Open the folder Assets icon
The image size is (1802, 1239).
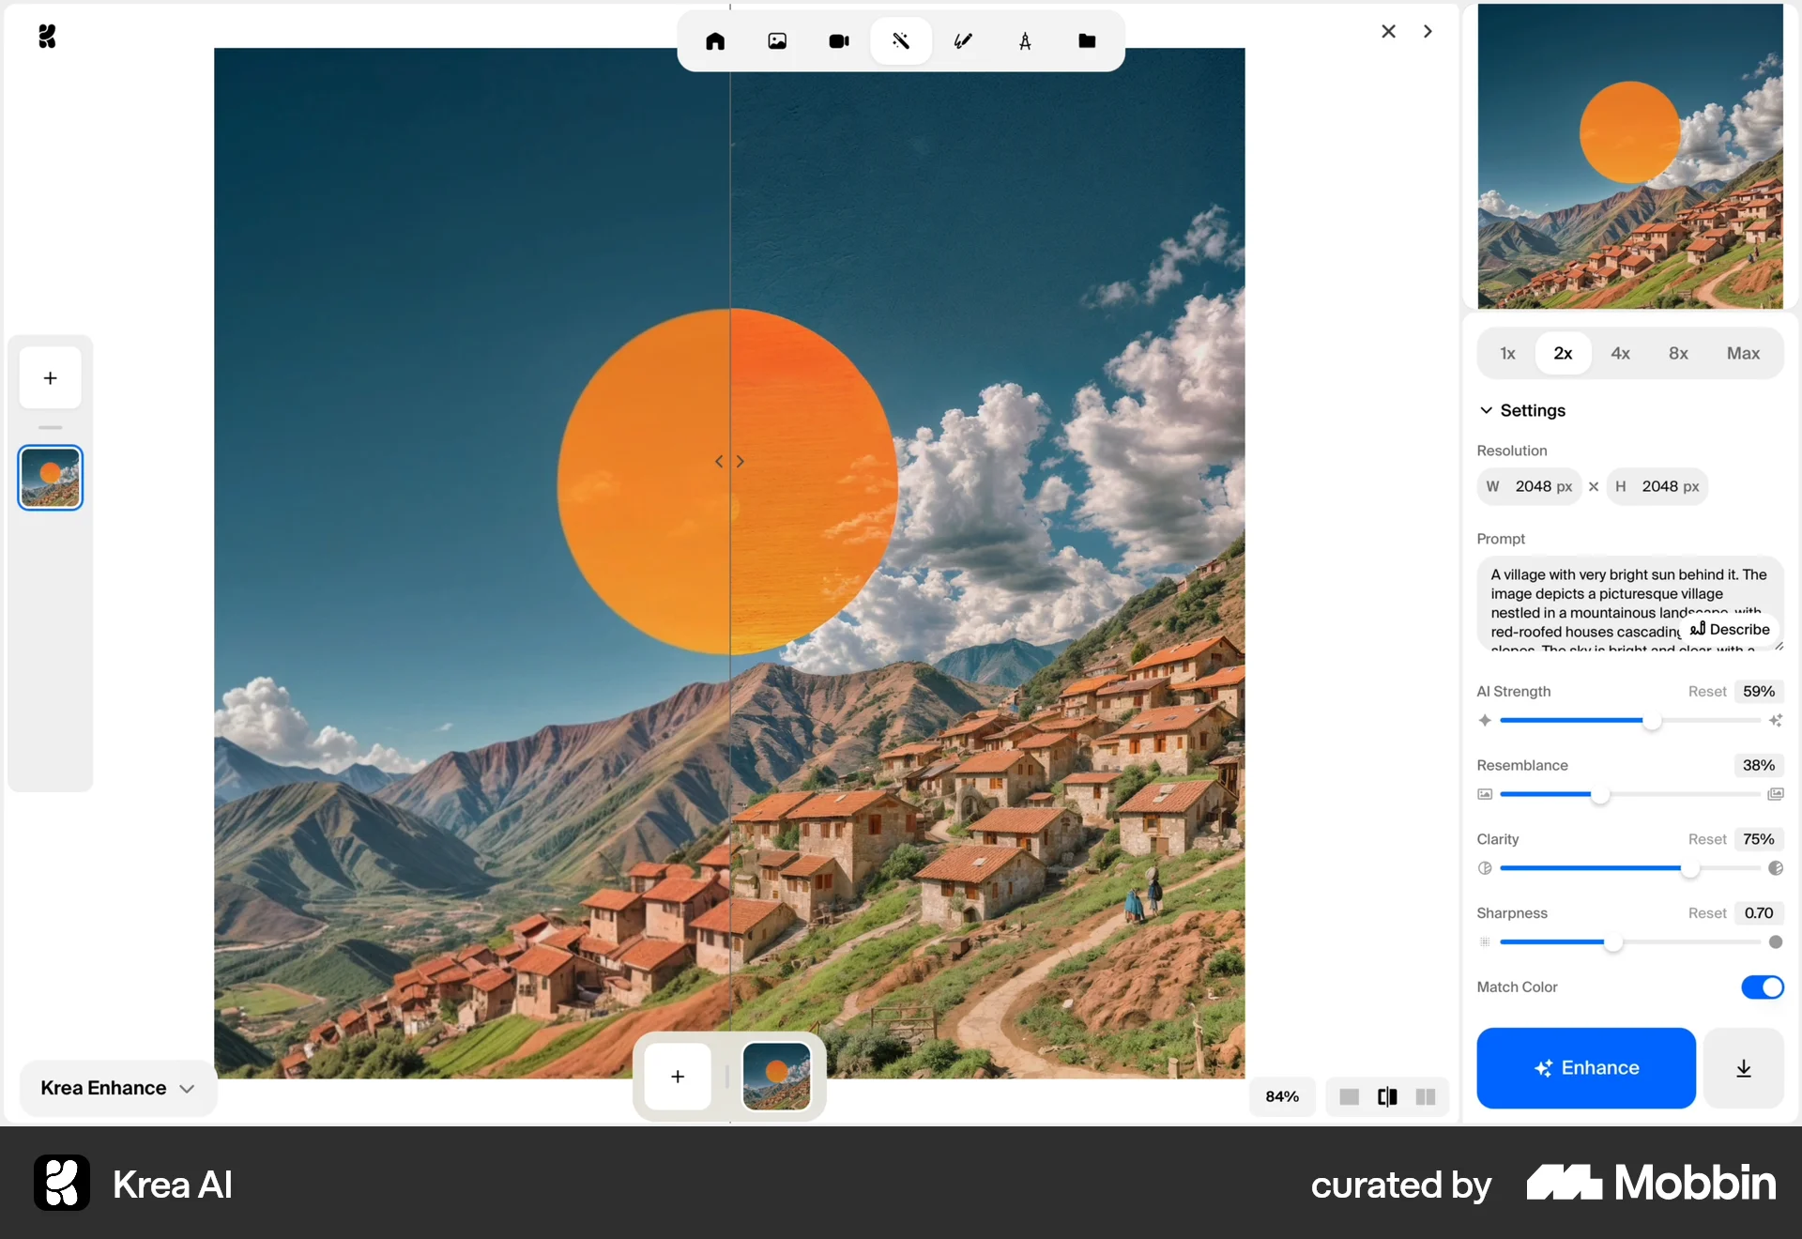(x=1087, y=41)
